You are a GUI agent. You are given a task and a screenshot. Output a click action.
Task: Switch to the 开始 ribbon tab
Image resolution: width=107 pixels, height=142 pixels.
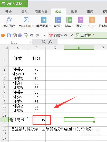pyautogui.click(x=8, y=12)
